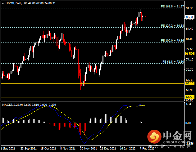Click the MACD scale value 0.00
This screenshot has width=196, height=152.
tap(188, 123)
